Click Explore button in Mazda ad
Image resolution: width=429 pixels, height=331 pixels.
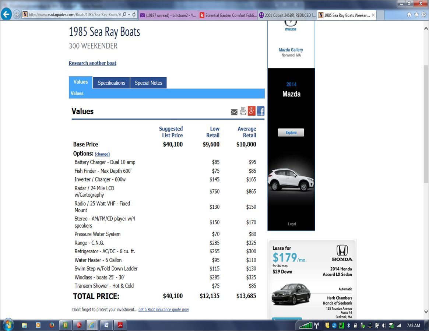point(291,133)
